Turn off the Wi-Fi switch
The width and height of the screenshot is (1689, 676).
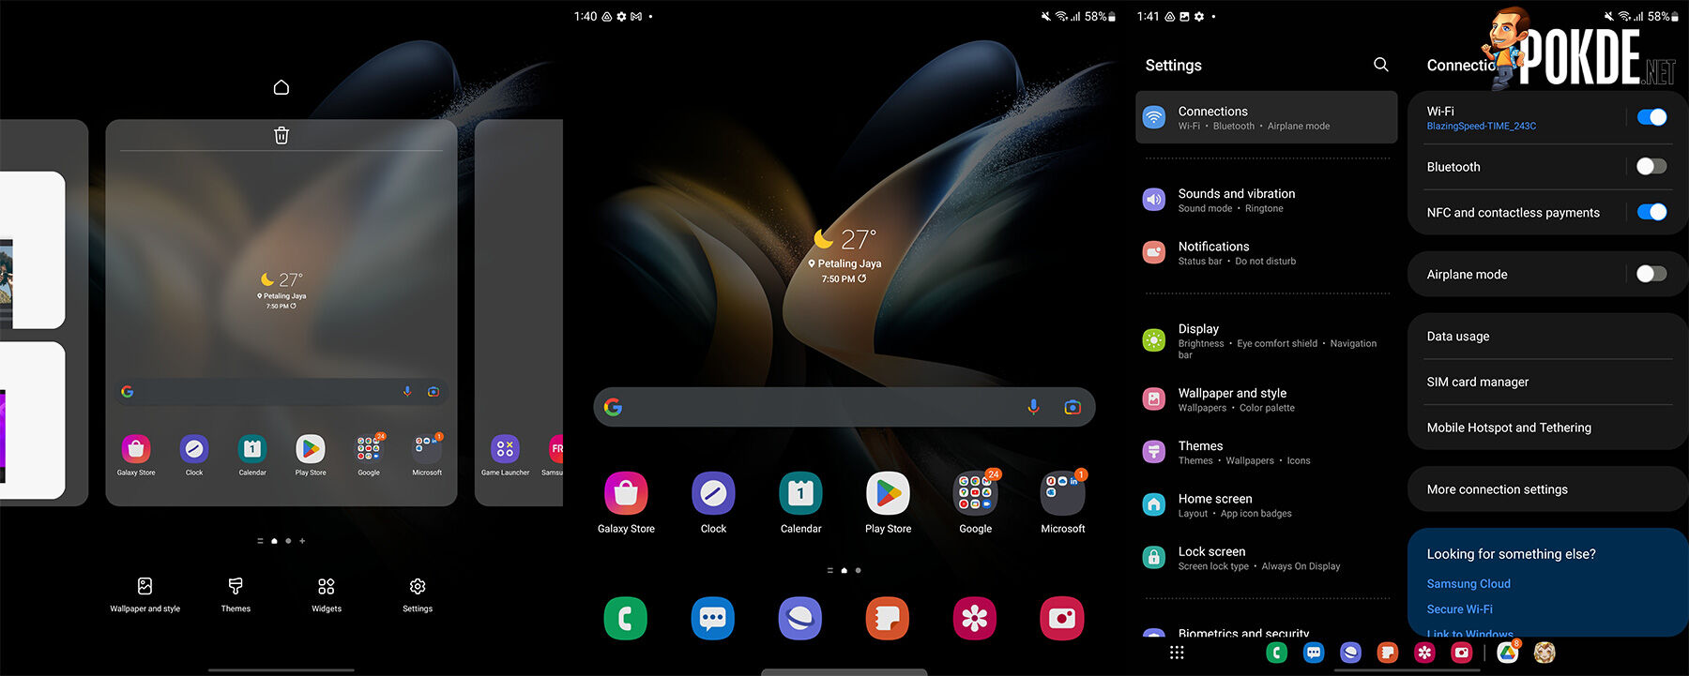1652,117
